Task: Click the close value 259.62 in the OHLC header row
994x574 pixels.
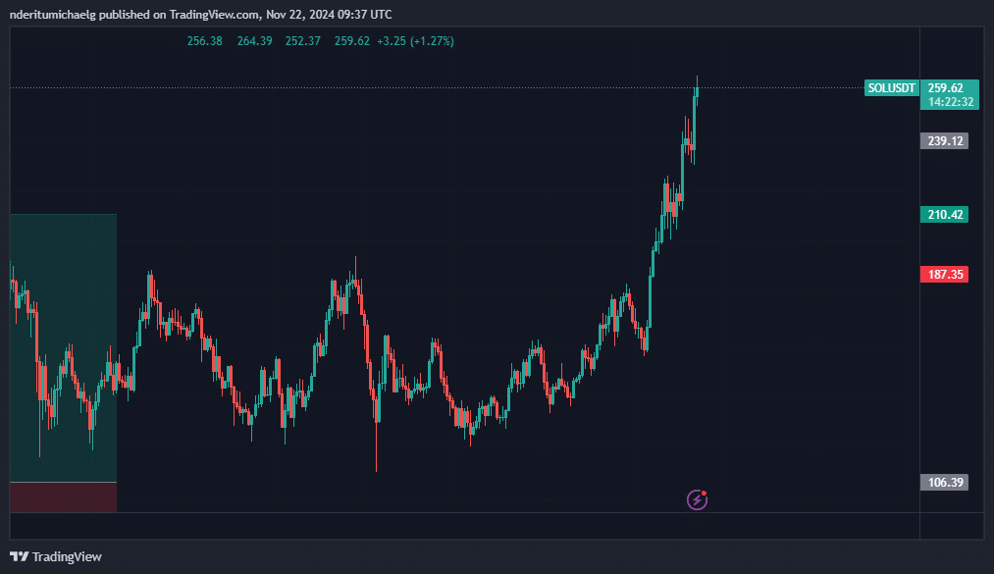Action: tap(352, 41)
